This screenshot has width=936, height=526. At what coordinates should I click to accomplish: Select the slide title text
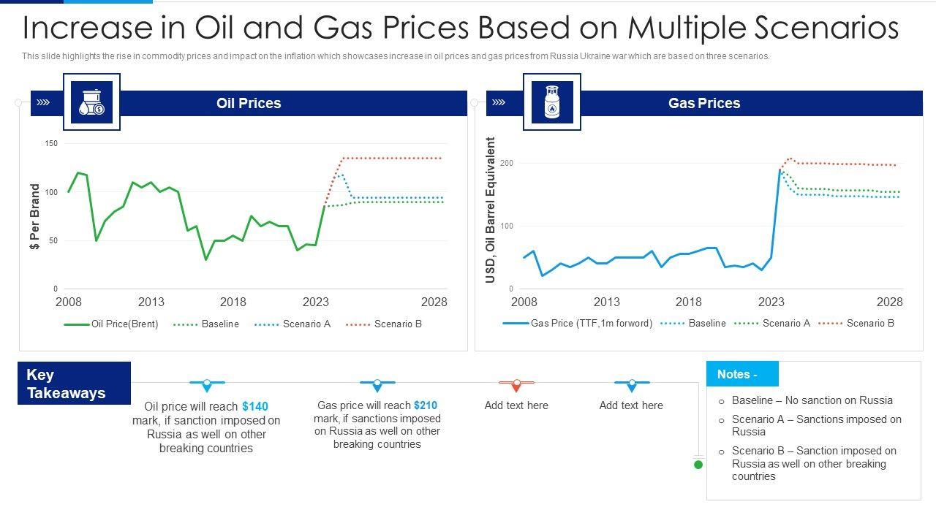pyautogui.click(x=461, y=28)
